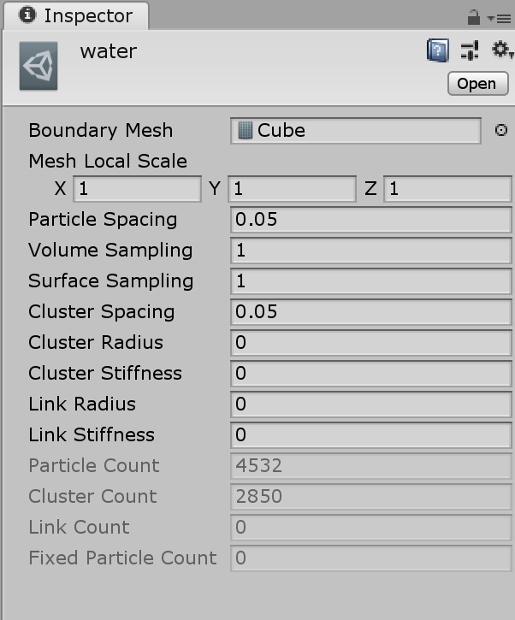Click the Mesh Local Scale X field
This screenshot has height=620, width=515.
click(137, 189)
